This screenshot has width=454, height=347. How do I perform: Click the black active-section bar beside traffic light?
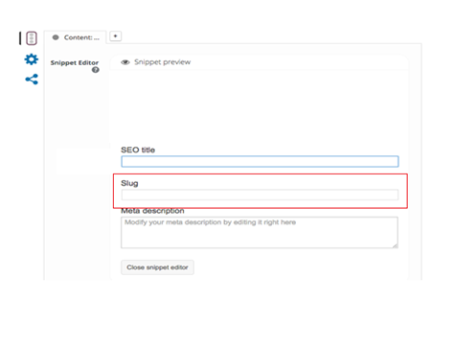20,38
